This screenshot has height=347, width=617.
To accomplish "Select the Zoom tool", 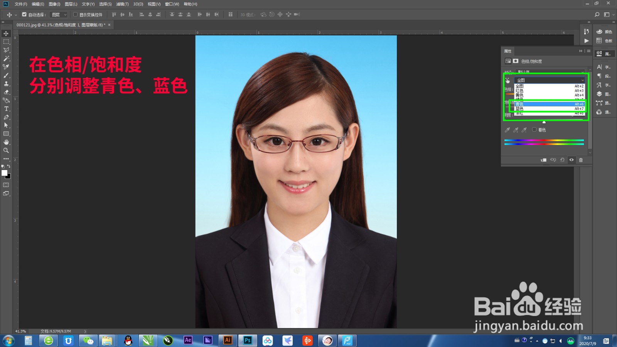I will 6,150.
